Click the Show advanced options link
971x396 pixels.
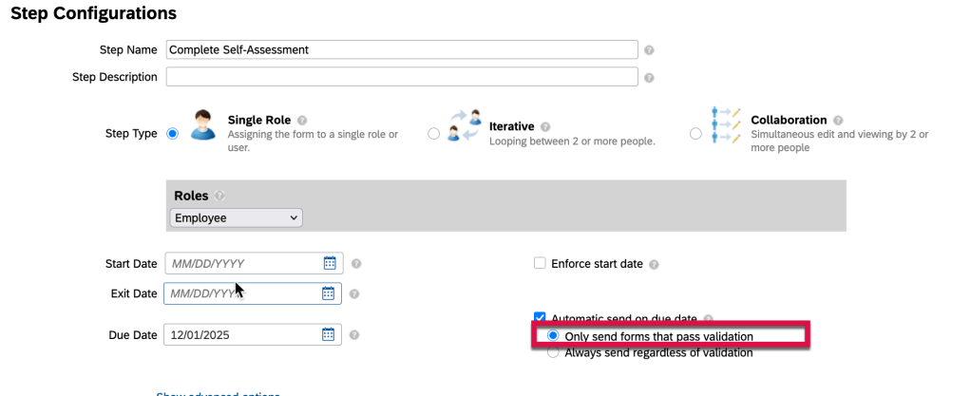click(x=218, y=393)
